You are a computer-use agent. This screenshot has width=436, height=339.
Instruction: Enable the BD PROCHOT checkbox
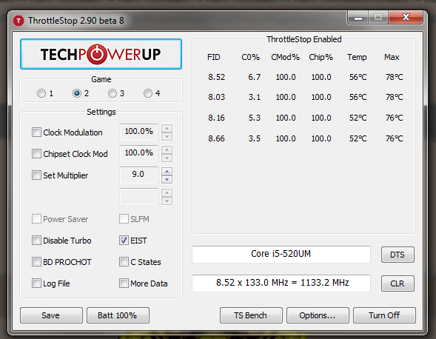(x=36, y=262)
